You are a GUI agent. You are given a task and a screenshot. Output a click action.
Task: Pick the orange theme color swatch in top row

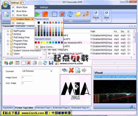click(62, 23)
